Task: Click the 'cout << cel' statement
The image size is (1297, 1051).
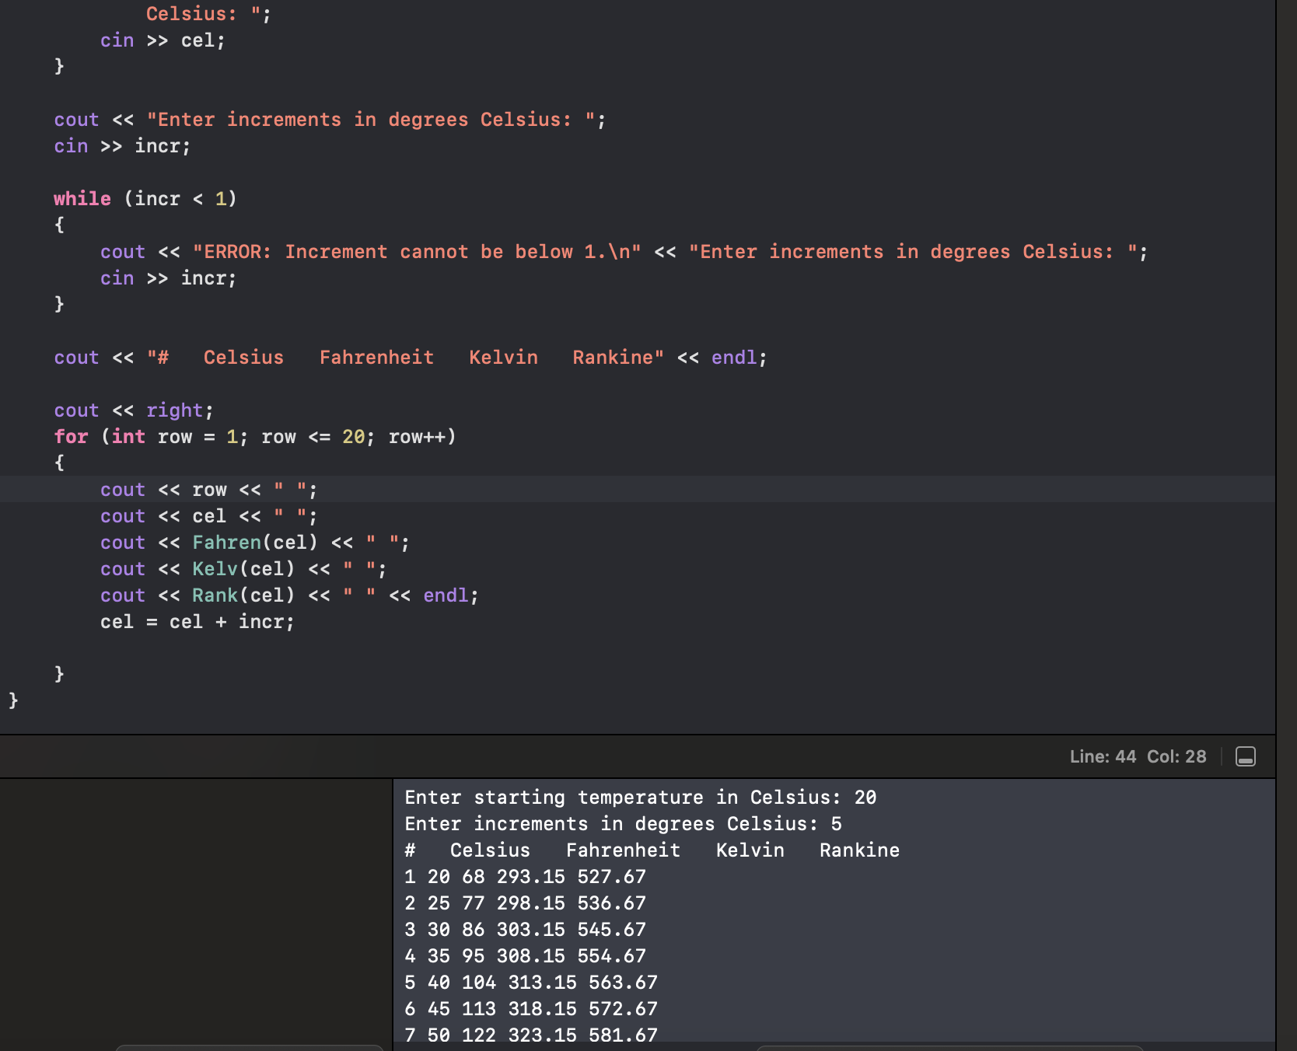Action: (208, 516)
